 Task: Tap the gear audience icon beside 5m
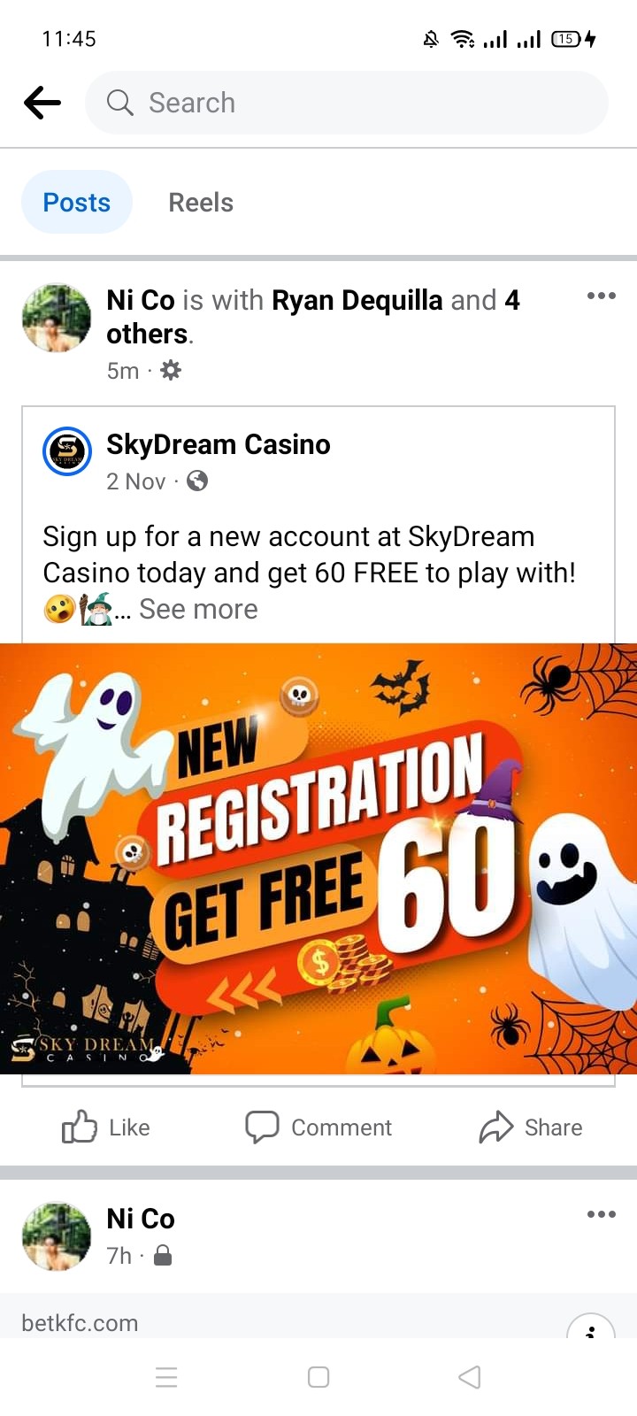170,370
